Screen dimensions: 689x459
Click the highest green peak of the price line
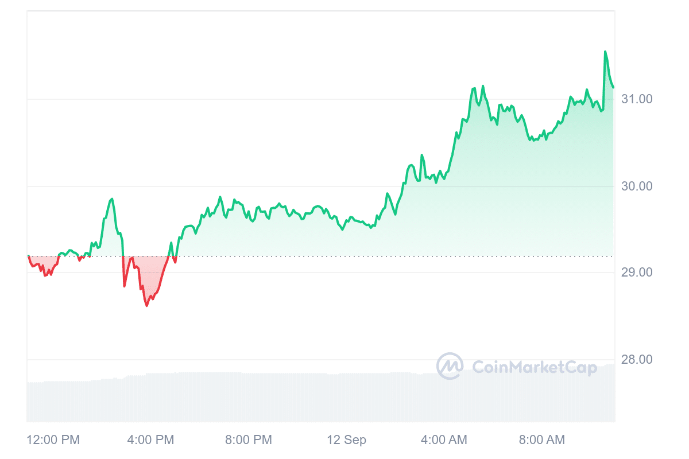pyautogui.click(x=605, y=52)
